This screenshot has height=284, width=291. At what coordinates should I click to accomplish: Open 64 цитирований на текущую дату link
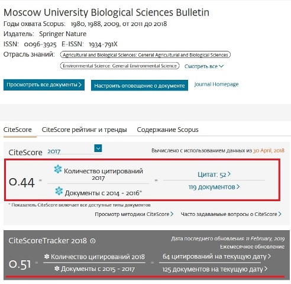216,257
